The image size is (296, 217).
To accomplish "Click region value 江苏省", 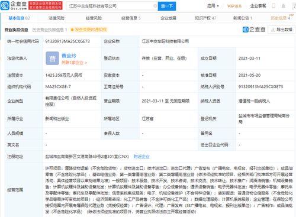I will [x=147, y=119].
